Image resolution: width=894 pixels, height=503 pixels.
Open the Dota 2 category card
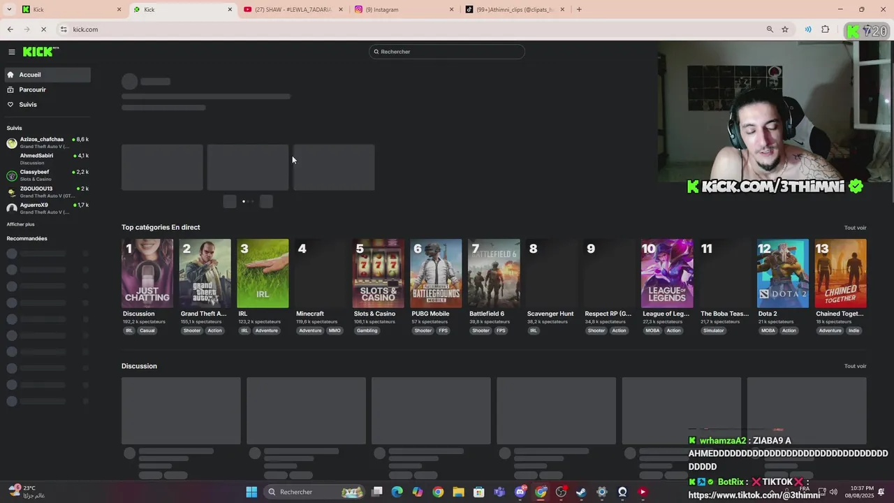coord(783,273)
